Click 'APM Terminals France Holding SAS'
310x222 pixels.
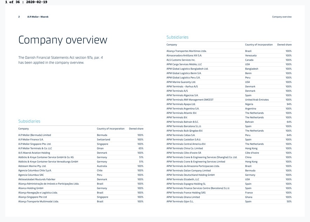click(186, 193)
